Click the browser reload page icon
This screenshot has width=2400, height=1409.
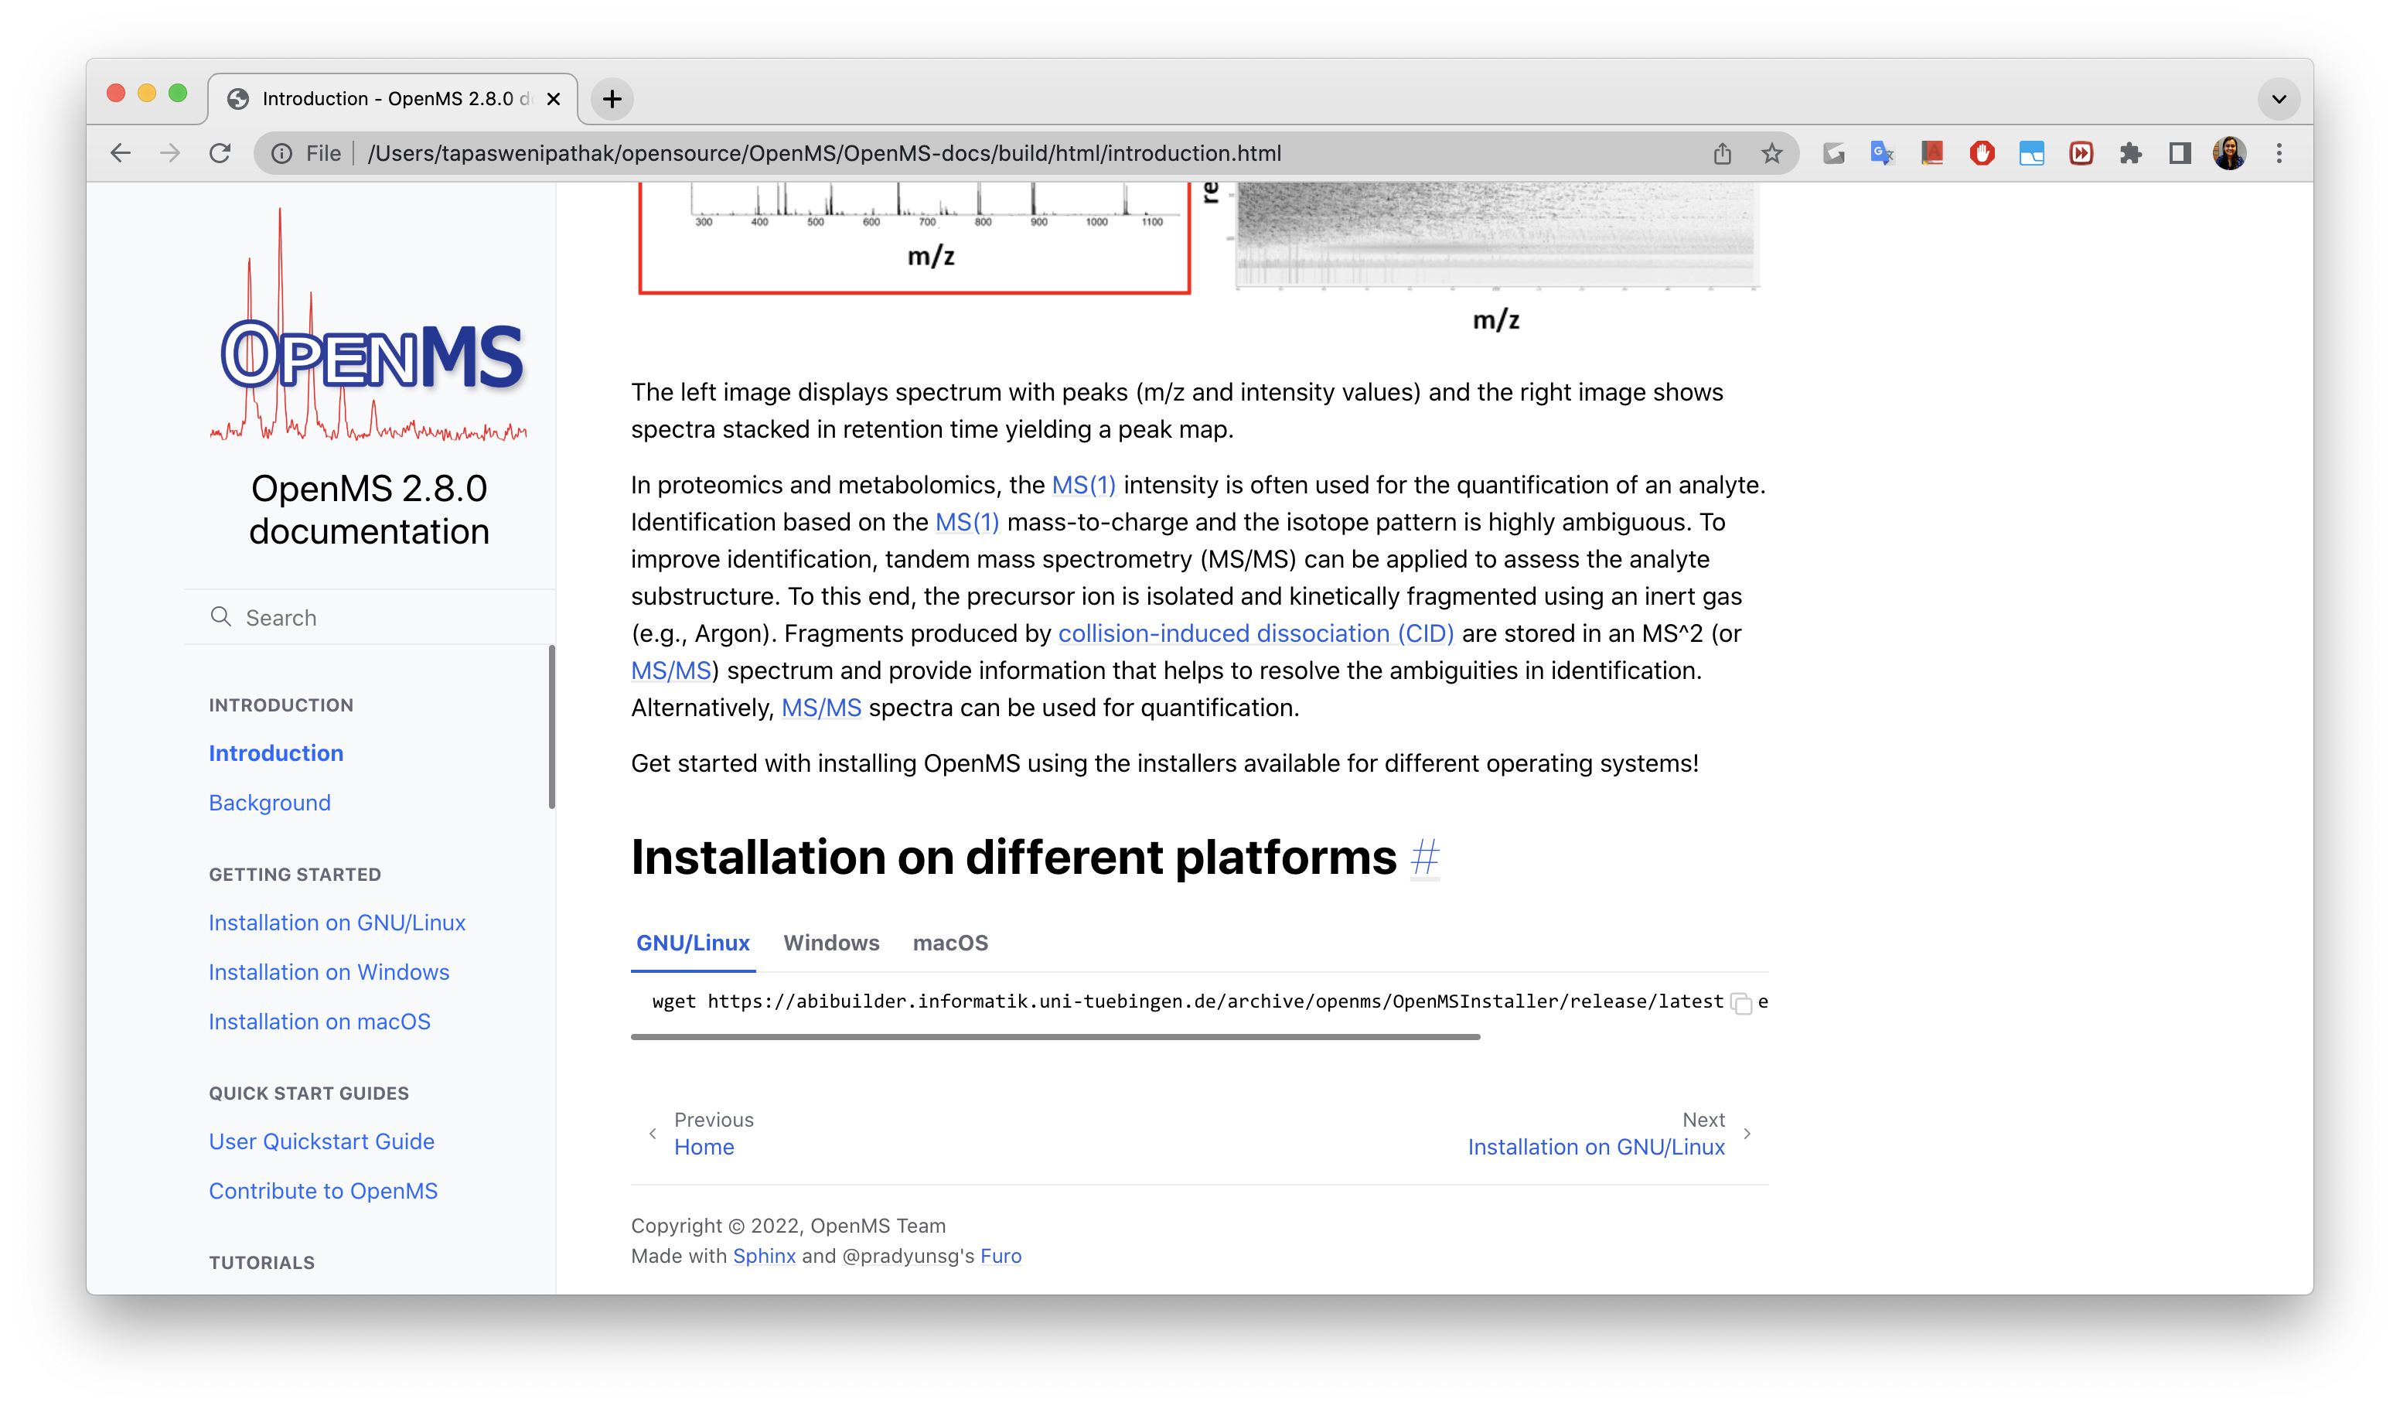[x=220, y=153]
